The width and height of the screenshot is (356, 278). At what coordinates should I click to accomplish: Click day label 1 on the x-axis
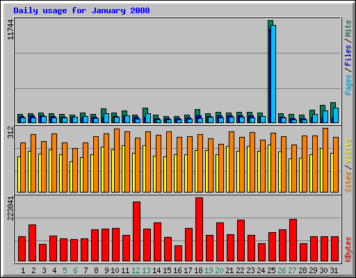point(23,270)
